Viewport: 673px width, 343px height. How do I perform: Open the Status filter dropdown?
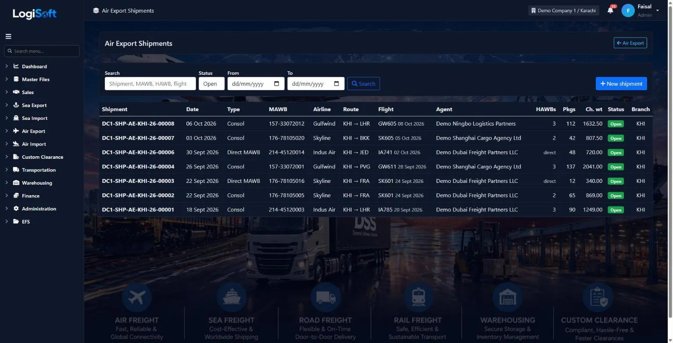click(211, 84)
